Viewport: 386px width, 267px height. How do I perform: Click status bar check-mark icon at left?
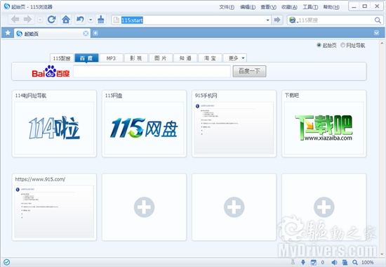tap(6, 262)
